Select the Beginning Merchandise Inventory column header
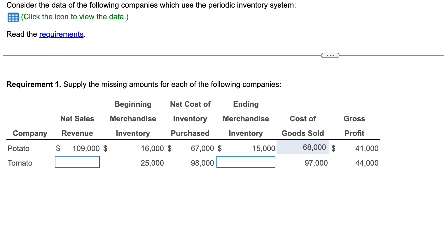This screenshot has width=444, height=228. 133,119
